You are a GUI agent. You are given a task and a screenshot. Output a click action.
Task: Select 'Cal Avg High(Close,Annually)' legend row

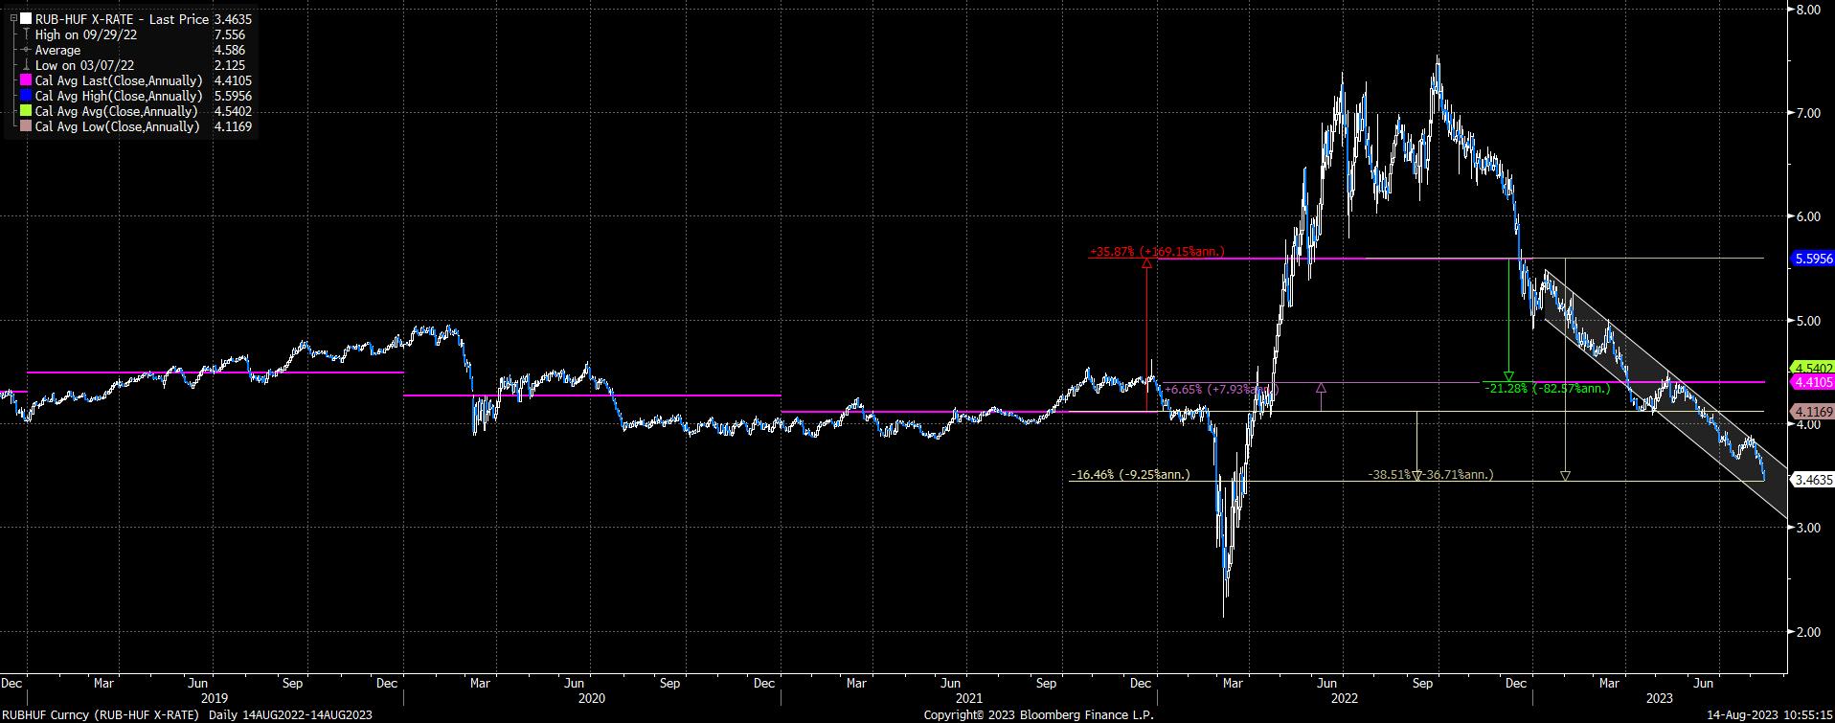(x=118, y=96)
